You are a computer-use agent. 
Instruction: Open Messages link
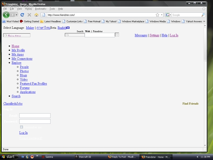[x=141, y=35]
